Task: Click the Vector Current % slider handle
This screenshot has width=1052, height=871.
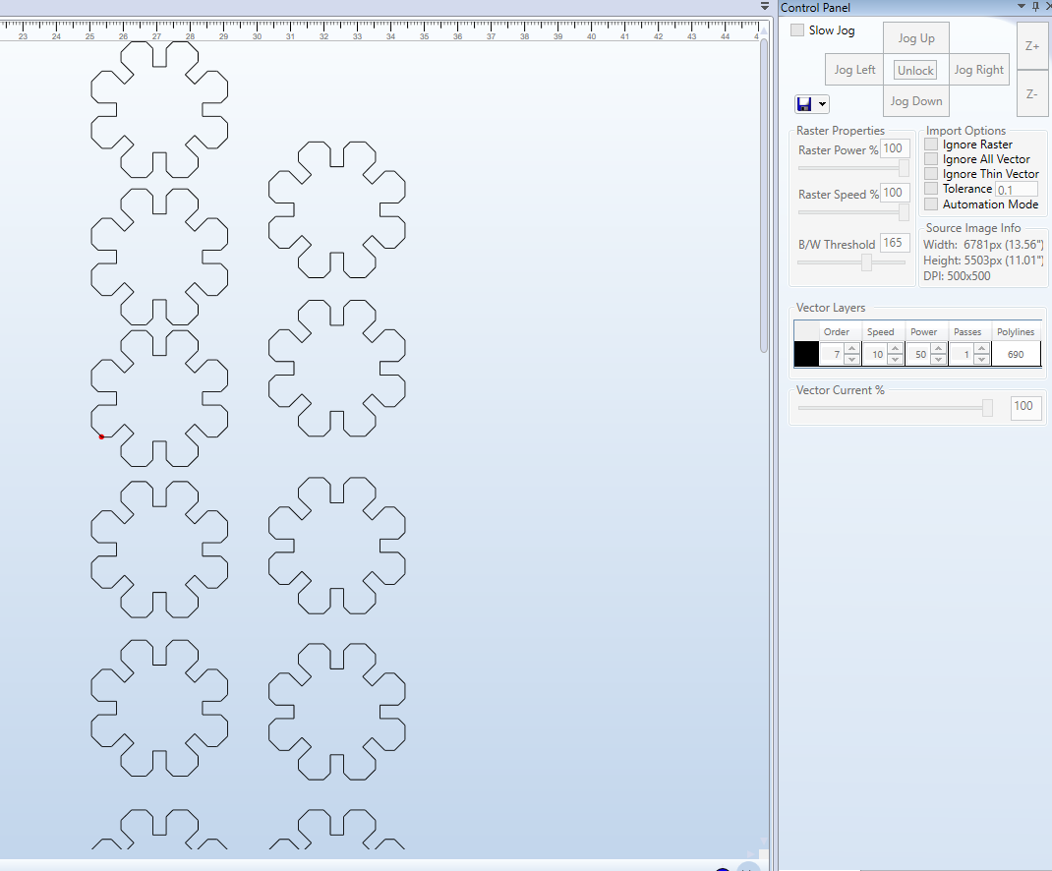Action: pyautogui.click(x=987, y=408)
